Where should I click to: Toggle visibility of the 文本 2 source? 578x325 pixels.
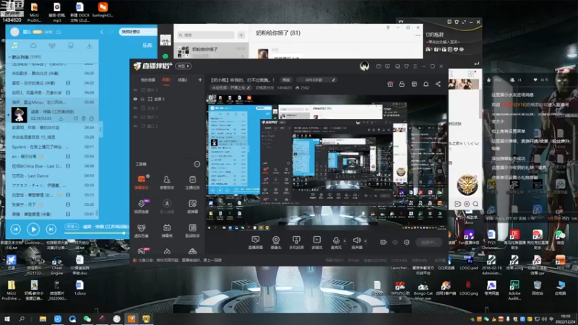tap(135, 108)
